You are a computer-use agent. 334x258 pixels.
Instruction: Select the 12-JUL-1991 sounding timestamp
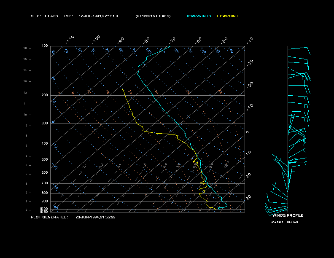coord(98,16)
